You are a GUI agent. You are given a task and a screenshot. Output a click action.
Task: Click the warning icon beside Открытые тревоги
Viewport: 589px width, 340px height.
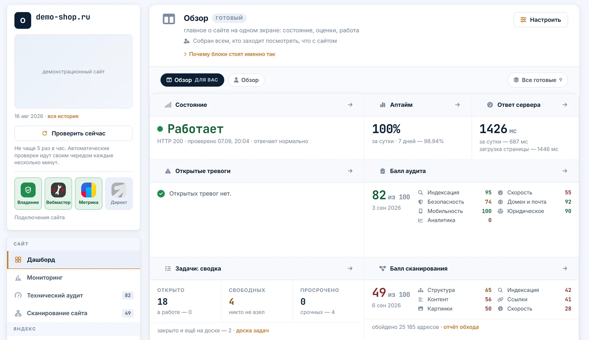click(168, 171)
